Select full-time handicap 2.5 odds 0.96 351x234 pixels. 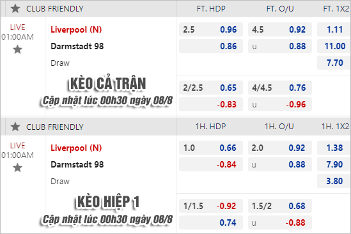tap(211, 29)
